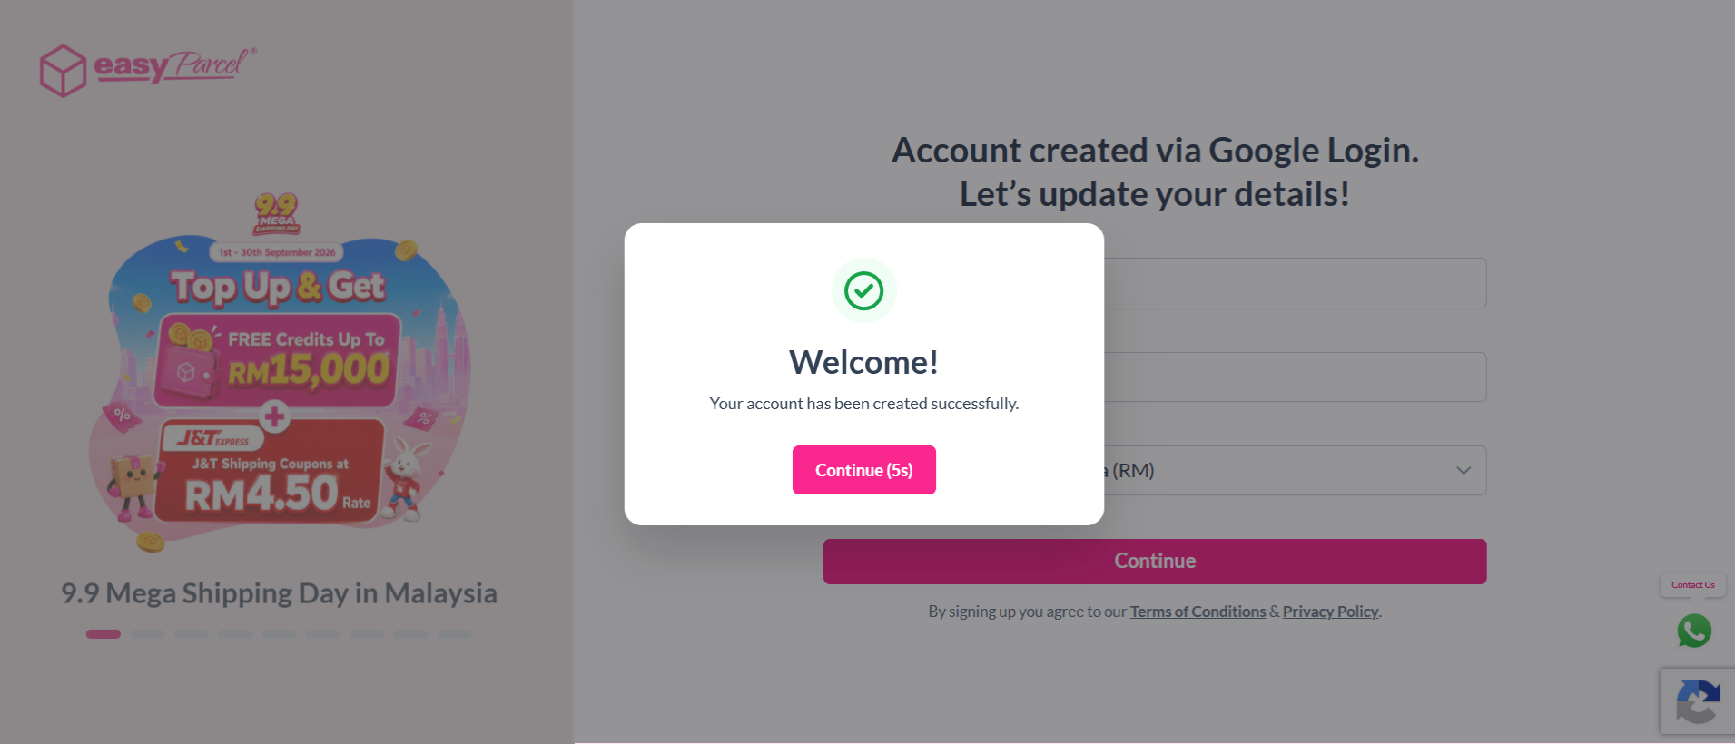Select the second carousel indicator dot

click(x=147, y=634)
